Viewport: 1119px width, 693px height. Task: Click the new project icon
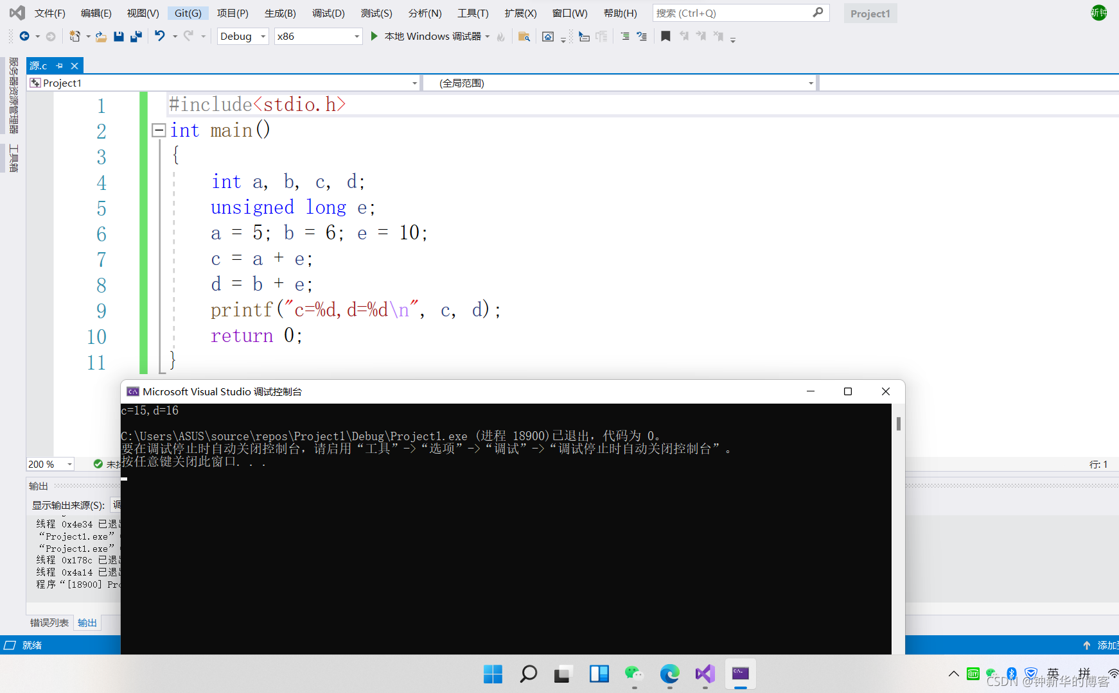coord(75,37)
